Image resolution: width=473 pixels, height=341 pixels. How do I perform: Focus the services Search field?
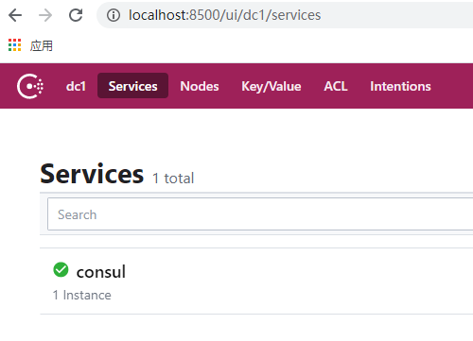(x=260, y=214)
